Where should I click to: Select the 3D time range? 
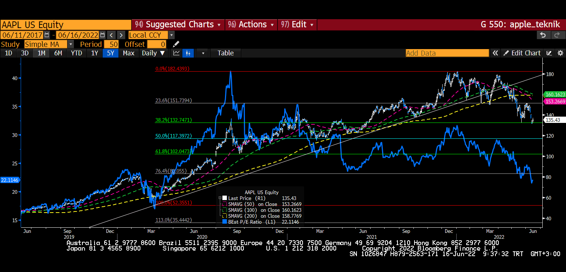tap(25, 53)
